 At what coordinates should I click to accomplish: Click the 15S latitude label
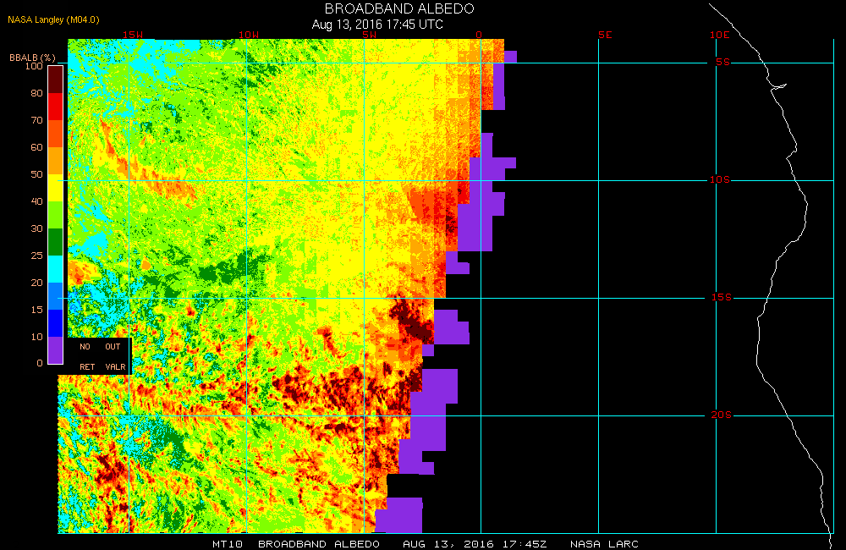[x=722, y=297]
